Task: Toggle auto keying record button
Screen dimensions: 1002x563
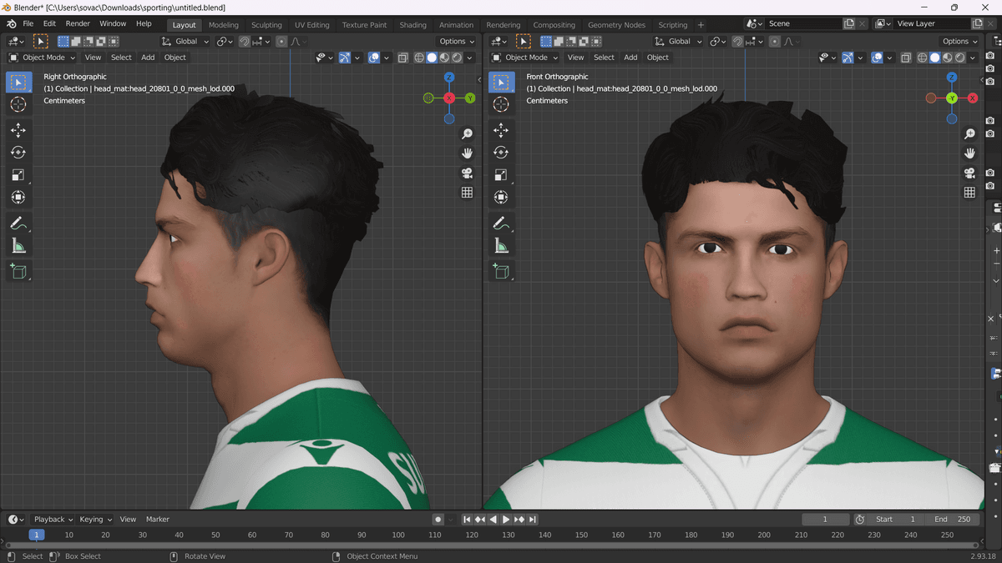Action: pyautogui.click(x=438, y=520)
